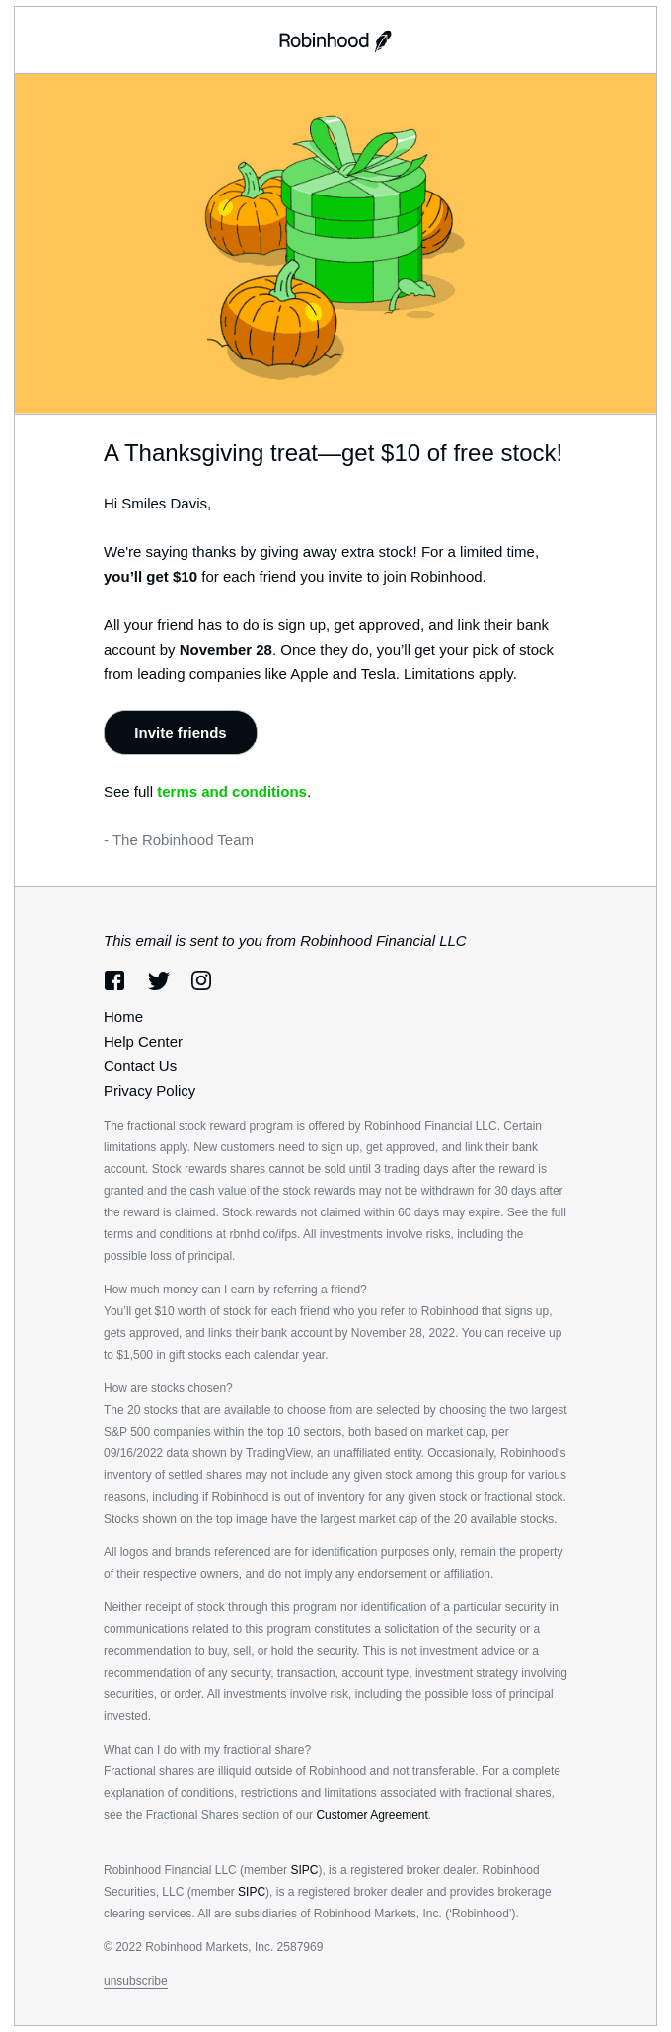Click the second SIPC link
671x2032 pixels.
pos(252,1892)
